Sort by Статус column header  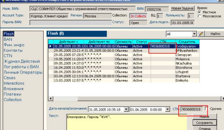pos(141,42)
